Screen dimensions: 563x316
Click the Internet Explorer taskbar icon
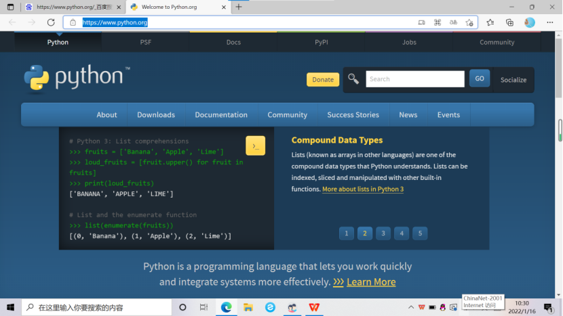click(x=270, y=307)
